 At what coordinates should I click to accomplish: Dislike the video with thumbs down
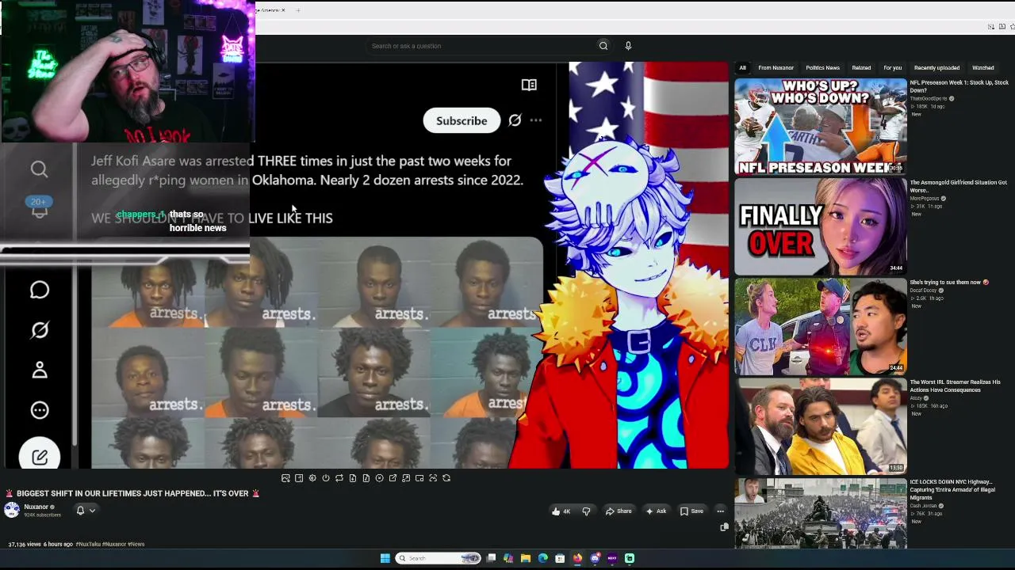tap(586, 511)
